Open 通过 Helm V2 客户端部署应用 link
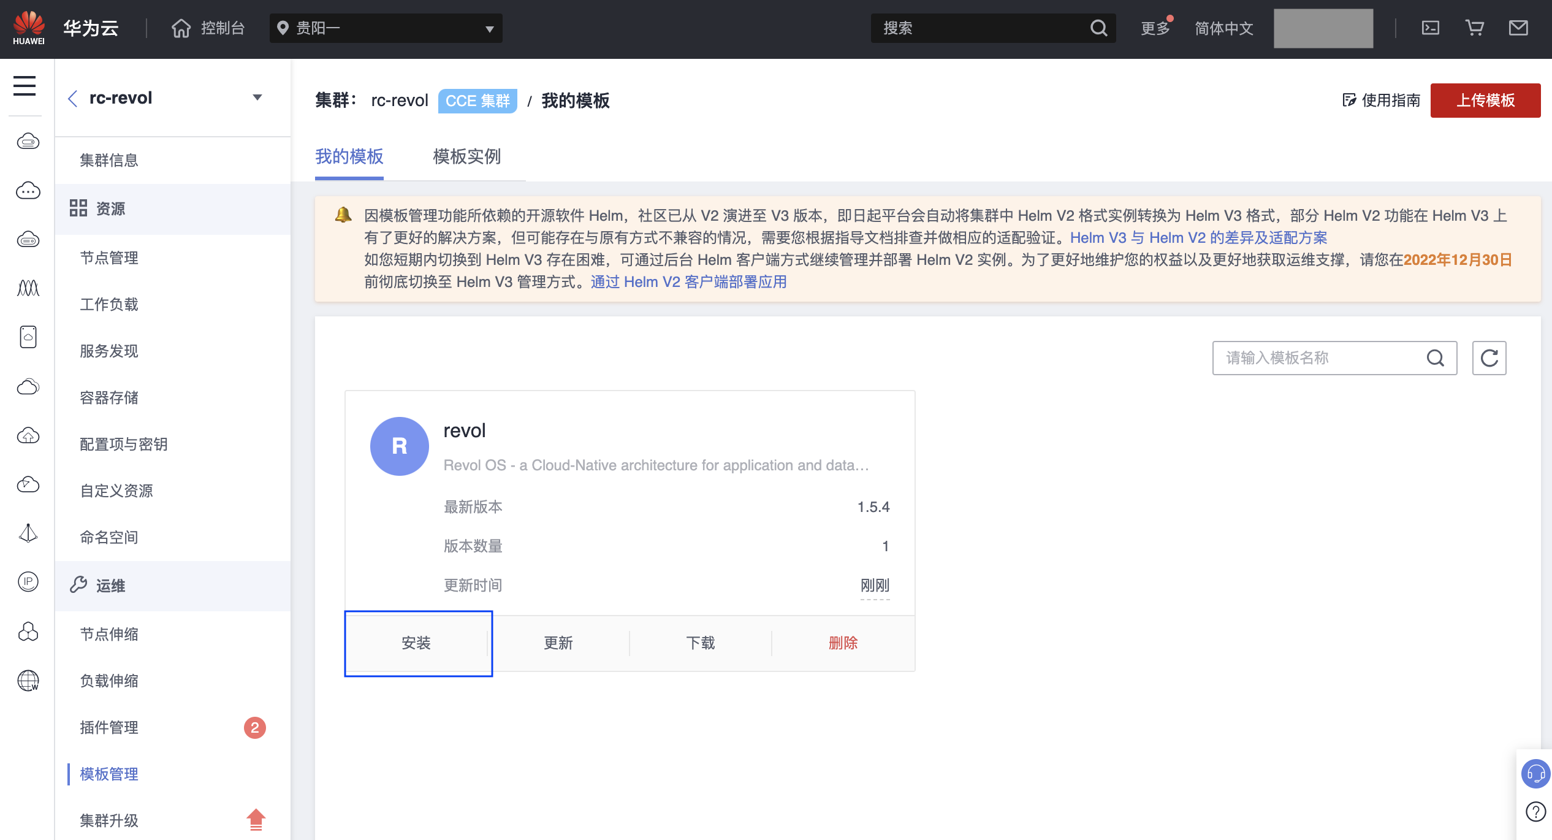 [x=689, y=282]
